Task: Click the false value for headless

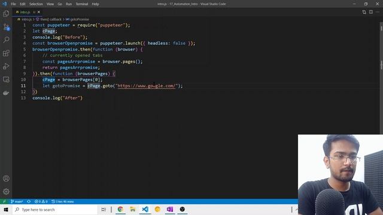Action: click(179, 43)
